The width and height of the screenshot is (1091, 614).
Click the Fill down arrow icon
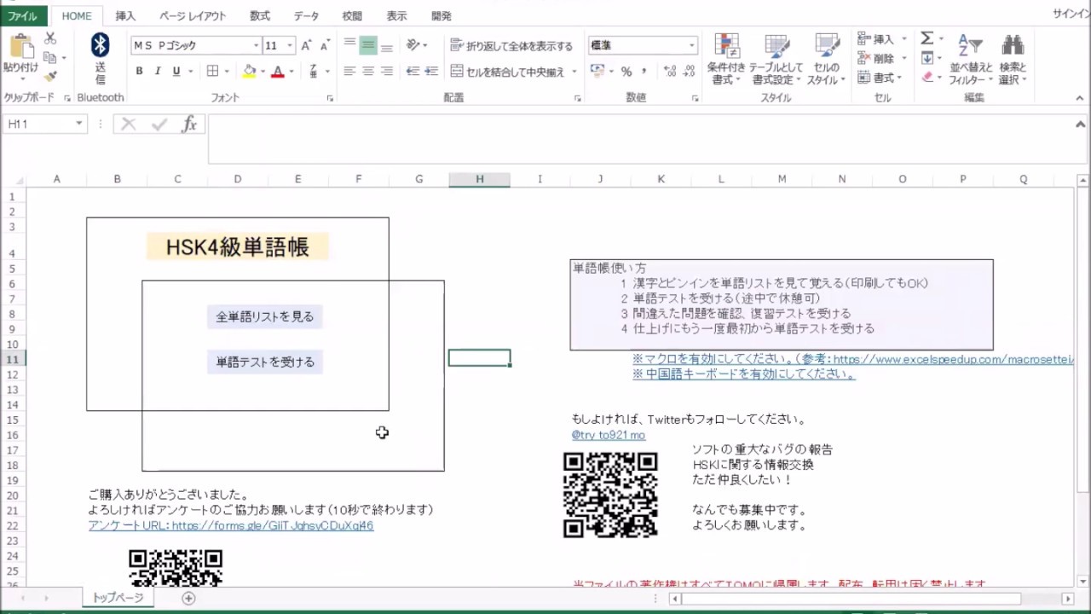tap(926, 58)
